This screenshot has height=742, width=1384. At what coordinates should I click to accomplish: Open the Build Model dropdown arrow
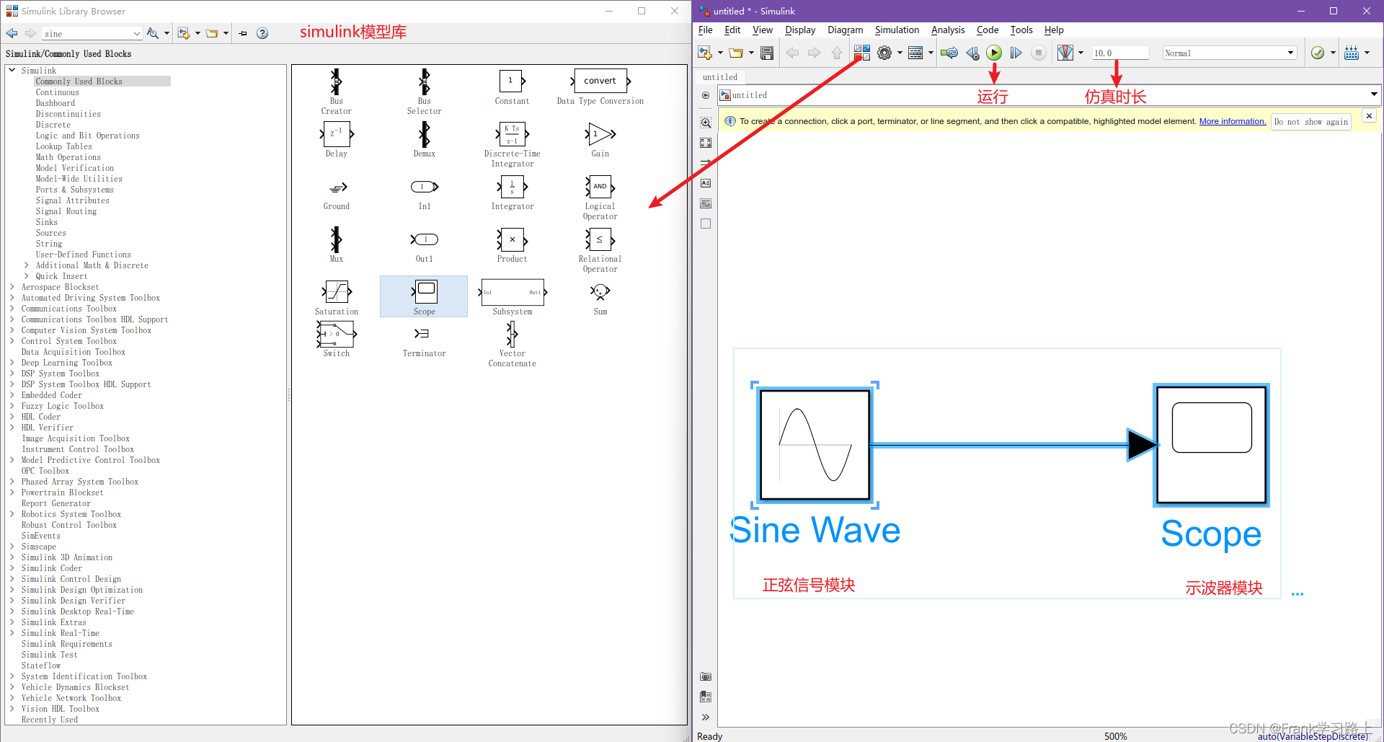pyautogui.click(x=1367, y=53)
